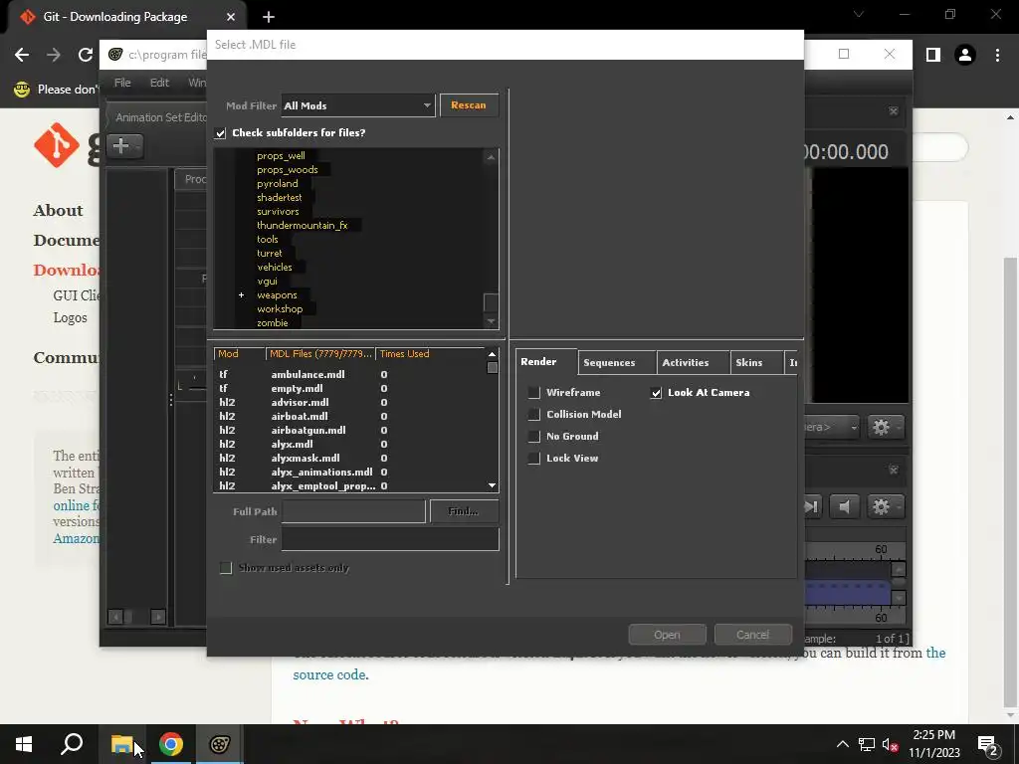The image size is (1019, 764).
Task: Open SFM Edit menu
Action: pyautogui.click(x=159, y=83)
